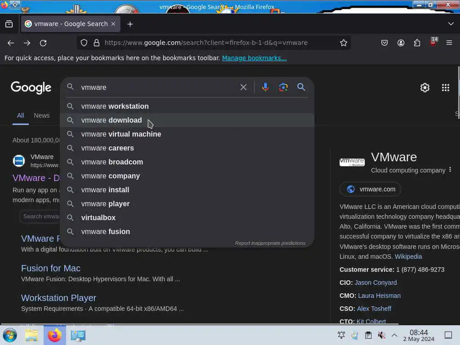Viewport: 460px width, 345px height.
Task: Bookmark this page with the star icon
Action: click(344, 43)
